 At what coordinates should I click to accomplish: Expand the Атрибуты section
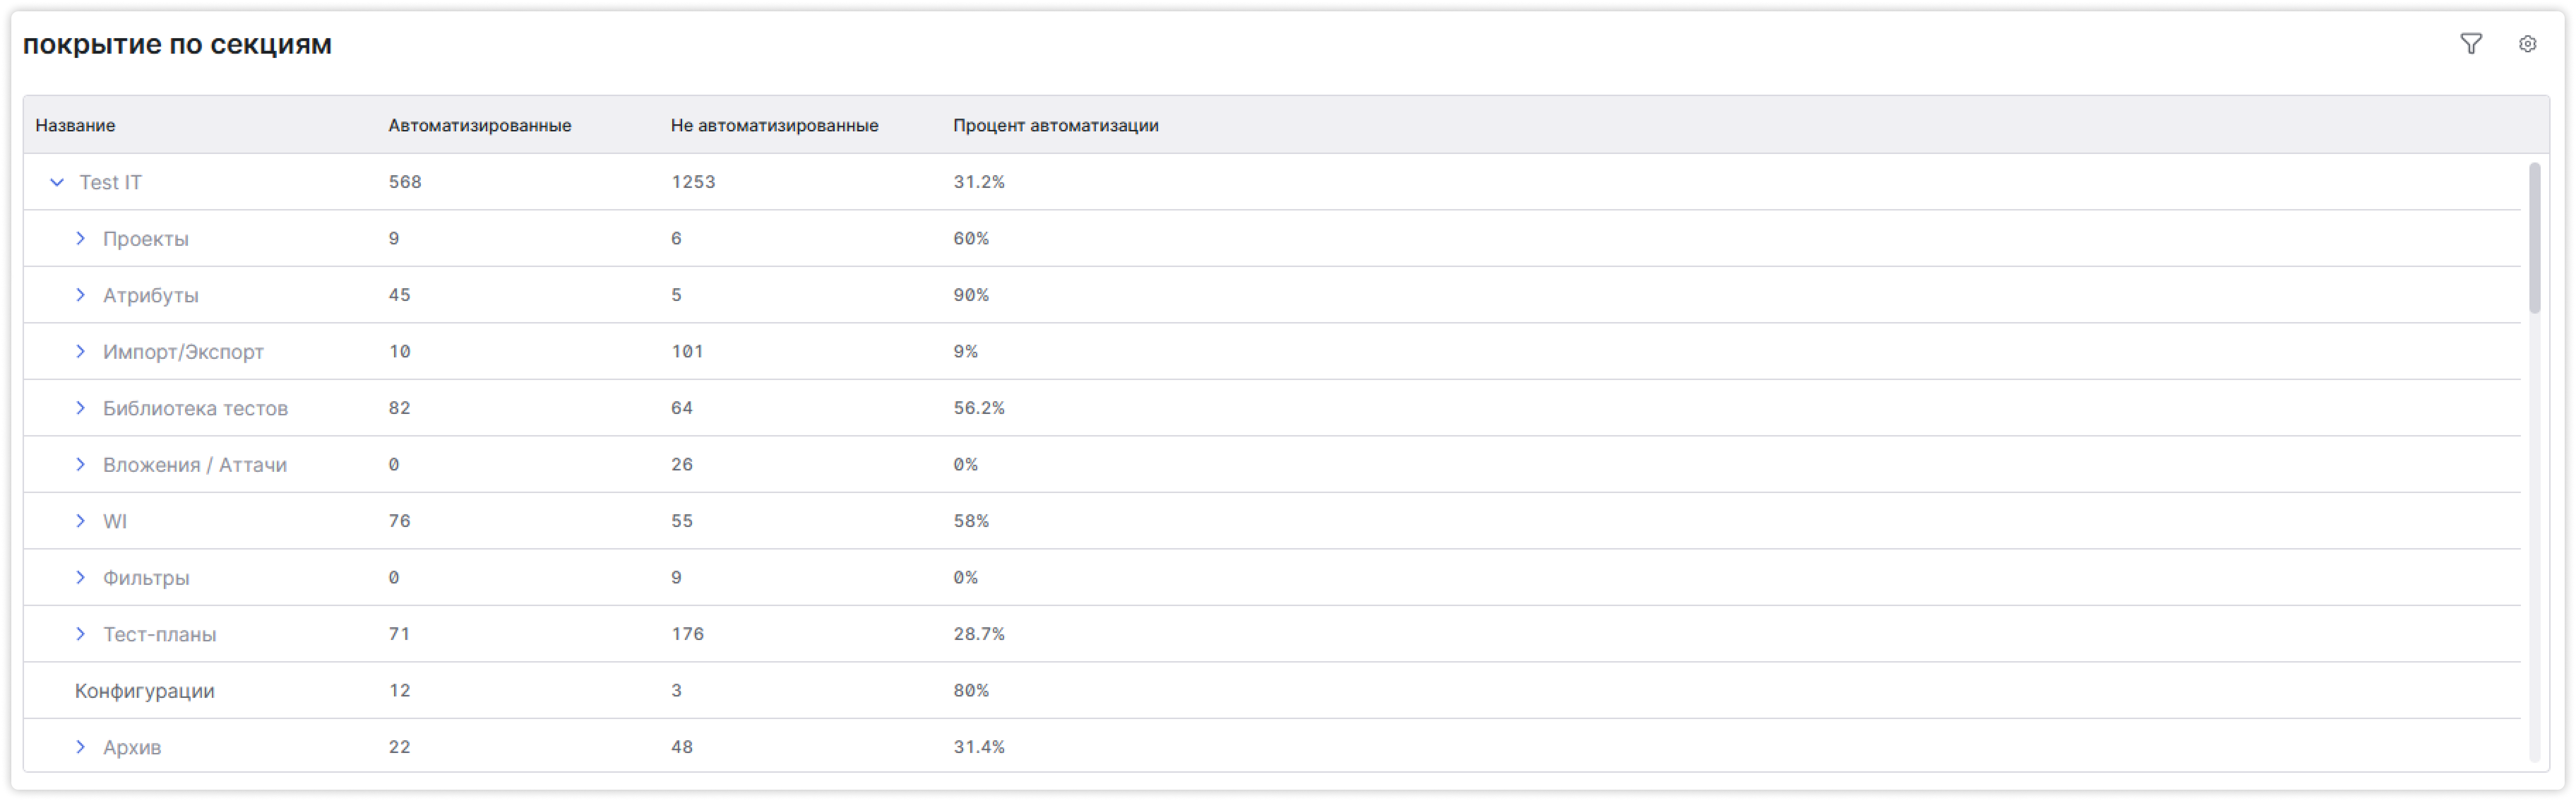pos(80,295)
